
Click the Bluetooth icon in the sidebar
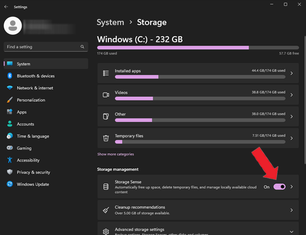[10, 76]
